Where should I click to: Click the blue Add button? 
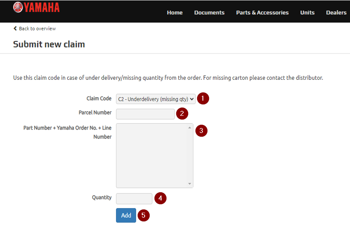pyautogui.click(x=126, y=215)
